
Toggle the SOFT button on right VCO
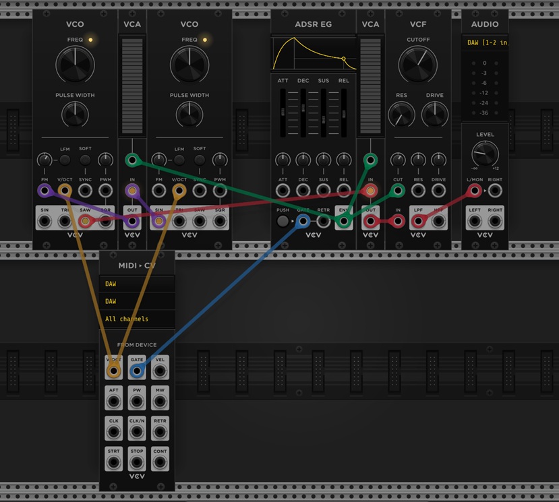point(200,160)
